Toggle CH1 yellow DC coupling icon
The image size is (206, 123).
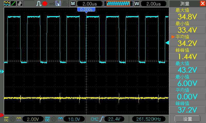(6, 119)
